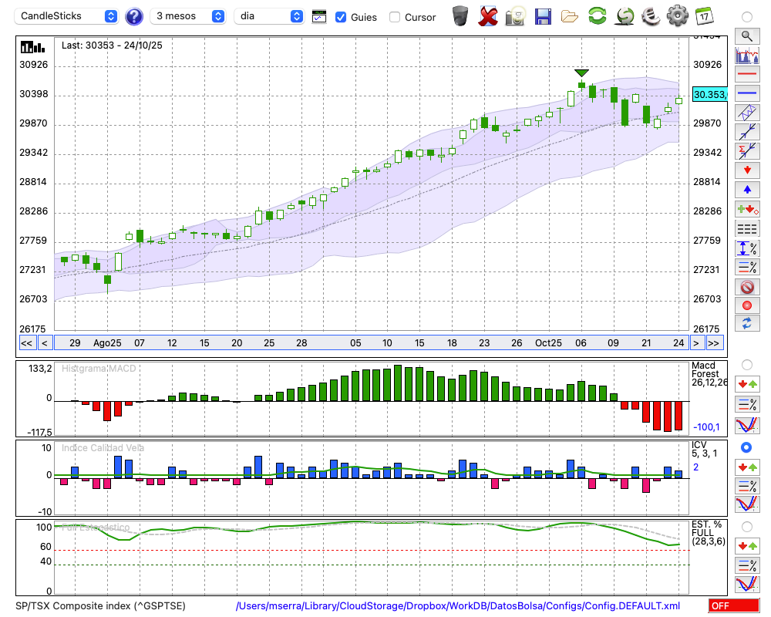771x617 pixels.
Task: Click the -100,1 MACD value
Action: pyautogui.click(x=706, y=427)
